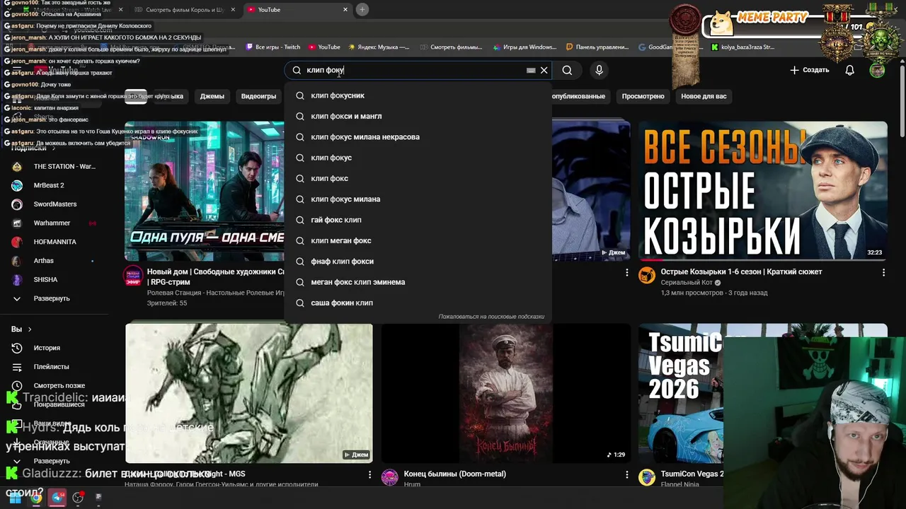Open Сериальный Кот channel avatar

[647, 276]
